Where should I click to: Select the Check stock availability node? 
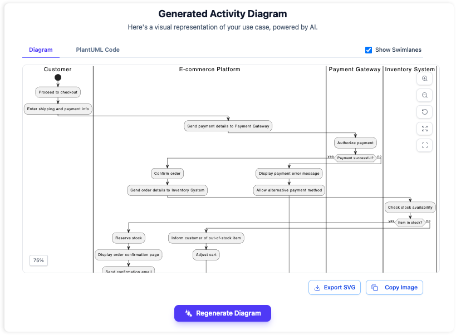(410, 207)
